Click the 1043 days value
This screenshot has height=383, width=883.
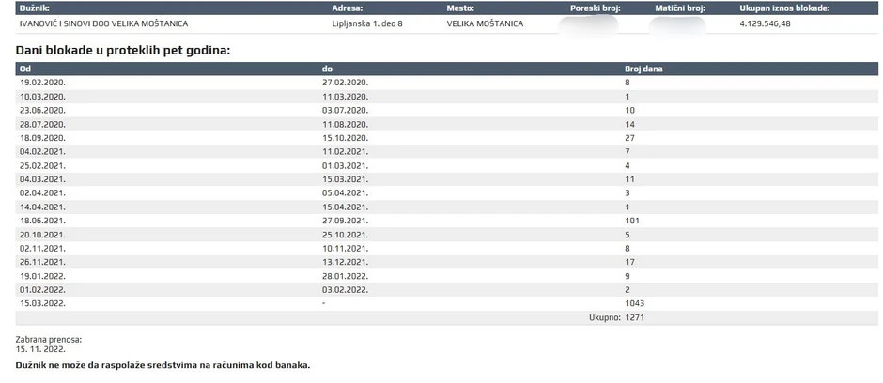(635, 303)
